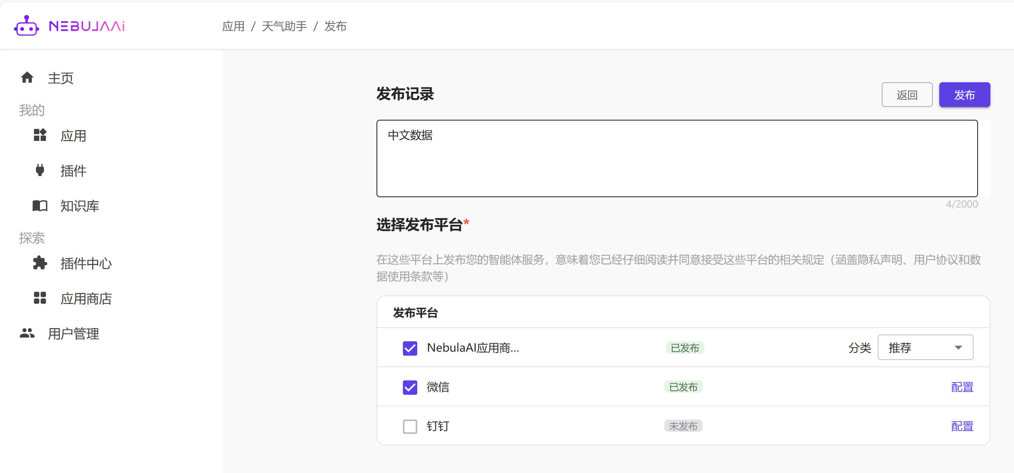Screen dimensions: 1014x473
Task: Click the NebulaAI robot logo icon
Action: pyautogui.click(x=26, y=26)
